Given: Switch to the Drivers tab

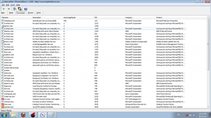Looking at the screenshot, I should click(31, 13).
